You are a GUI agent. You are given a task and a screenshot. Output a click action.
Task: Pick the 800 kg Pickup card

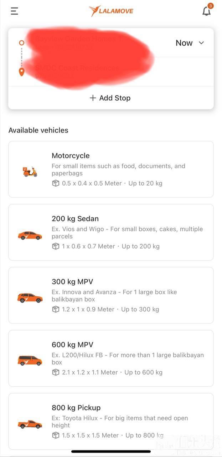111,421
